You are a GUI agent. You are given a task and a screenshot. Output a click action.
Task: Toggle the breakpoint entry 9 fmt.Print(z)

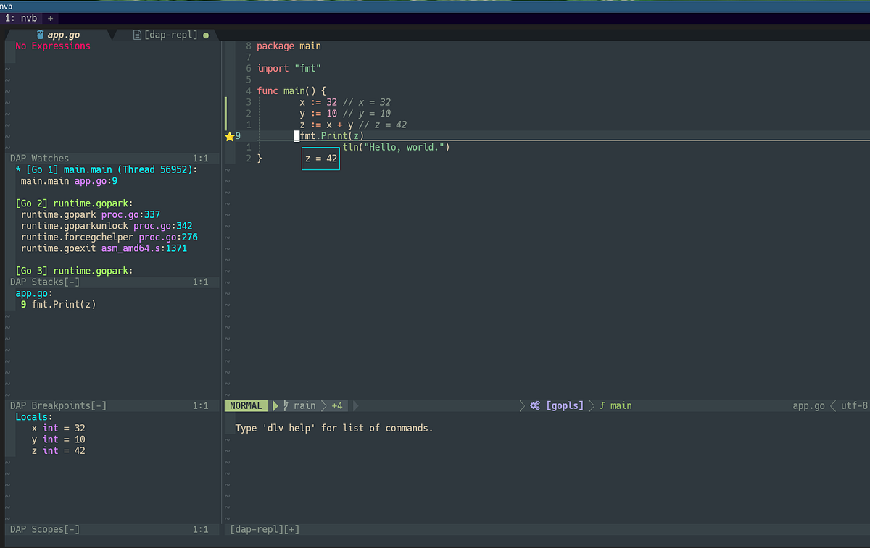[x=59, y=305]
